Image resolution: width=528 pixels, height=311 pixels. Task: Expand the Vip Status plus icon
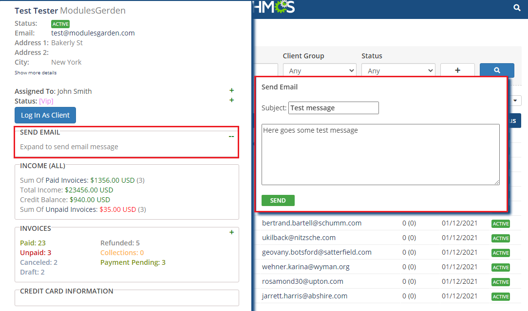point(232,100)
